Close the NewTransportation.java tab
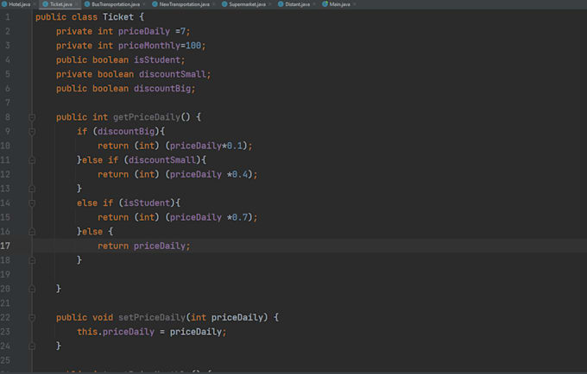This screenshot has height=374, width=587. 212,4
